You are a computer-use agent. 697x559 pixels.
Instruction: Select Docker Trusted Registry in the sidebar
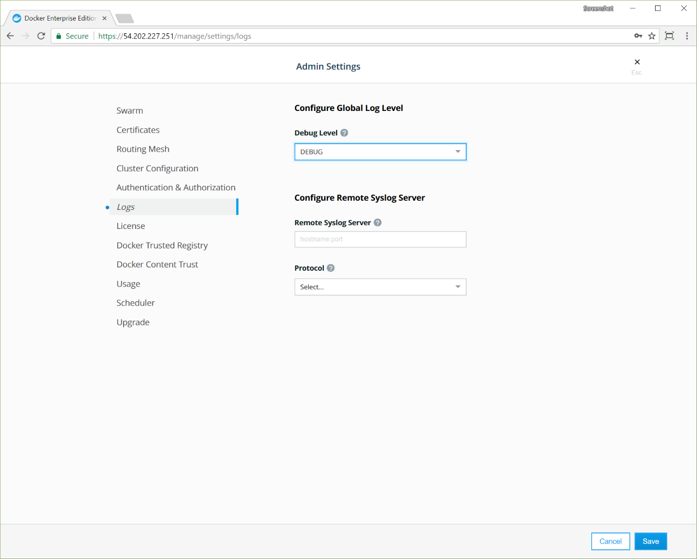tap(162, 245)
